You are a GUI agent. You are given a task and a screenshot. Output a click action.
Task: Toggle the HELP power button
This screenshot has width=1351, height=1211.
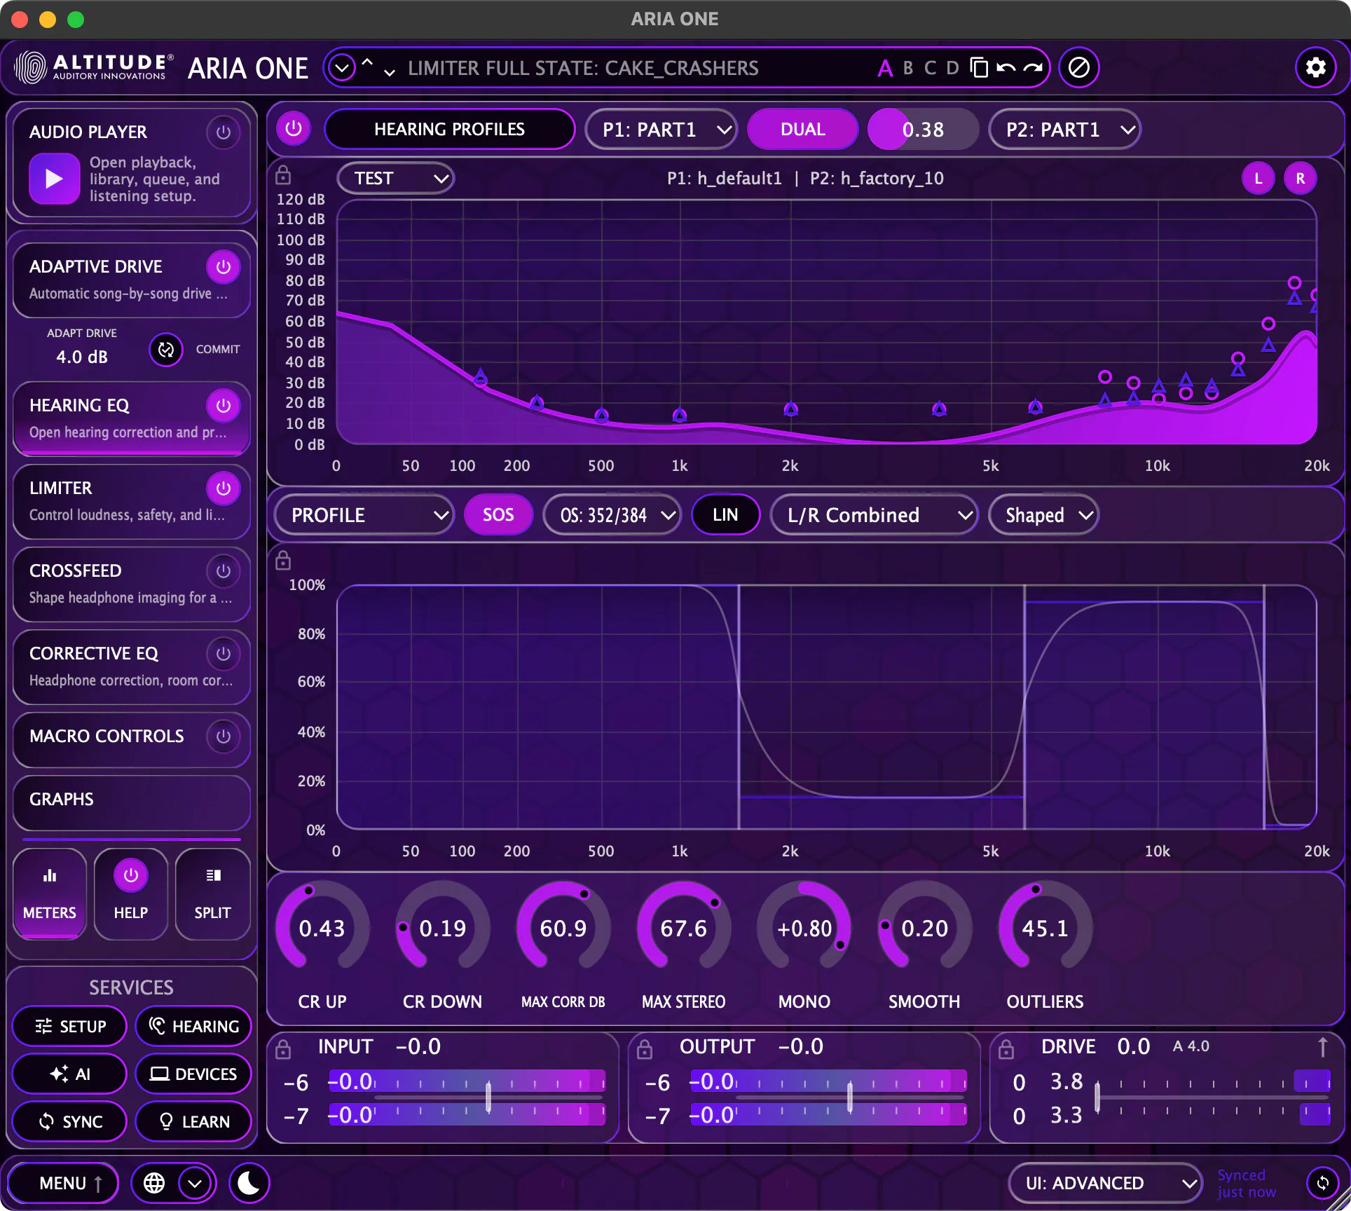(131, 875)
